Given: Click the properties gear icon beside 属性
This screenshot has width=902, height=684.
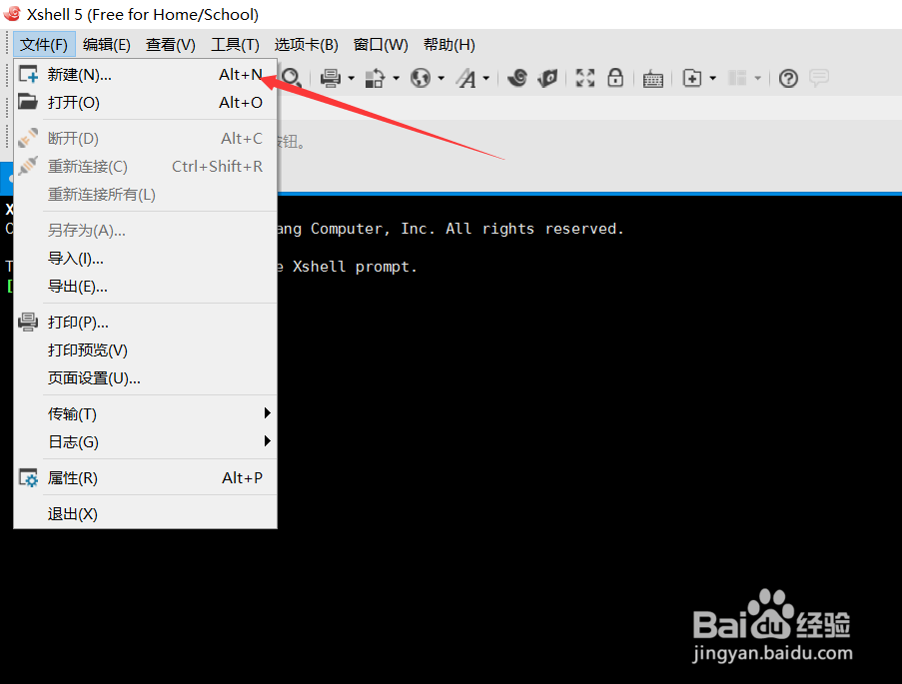Looking at the screenshot, I should coord(28,478).
